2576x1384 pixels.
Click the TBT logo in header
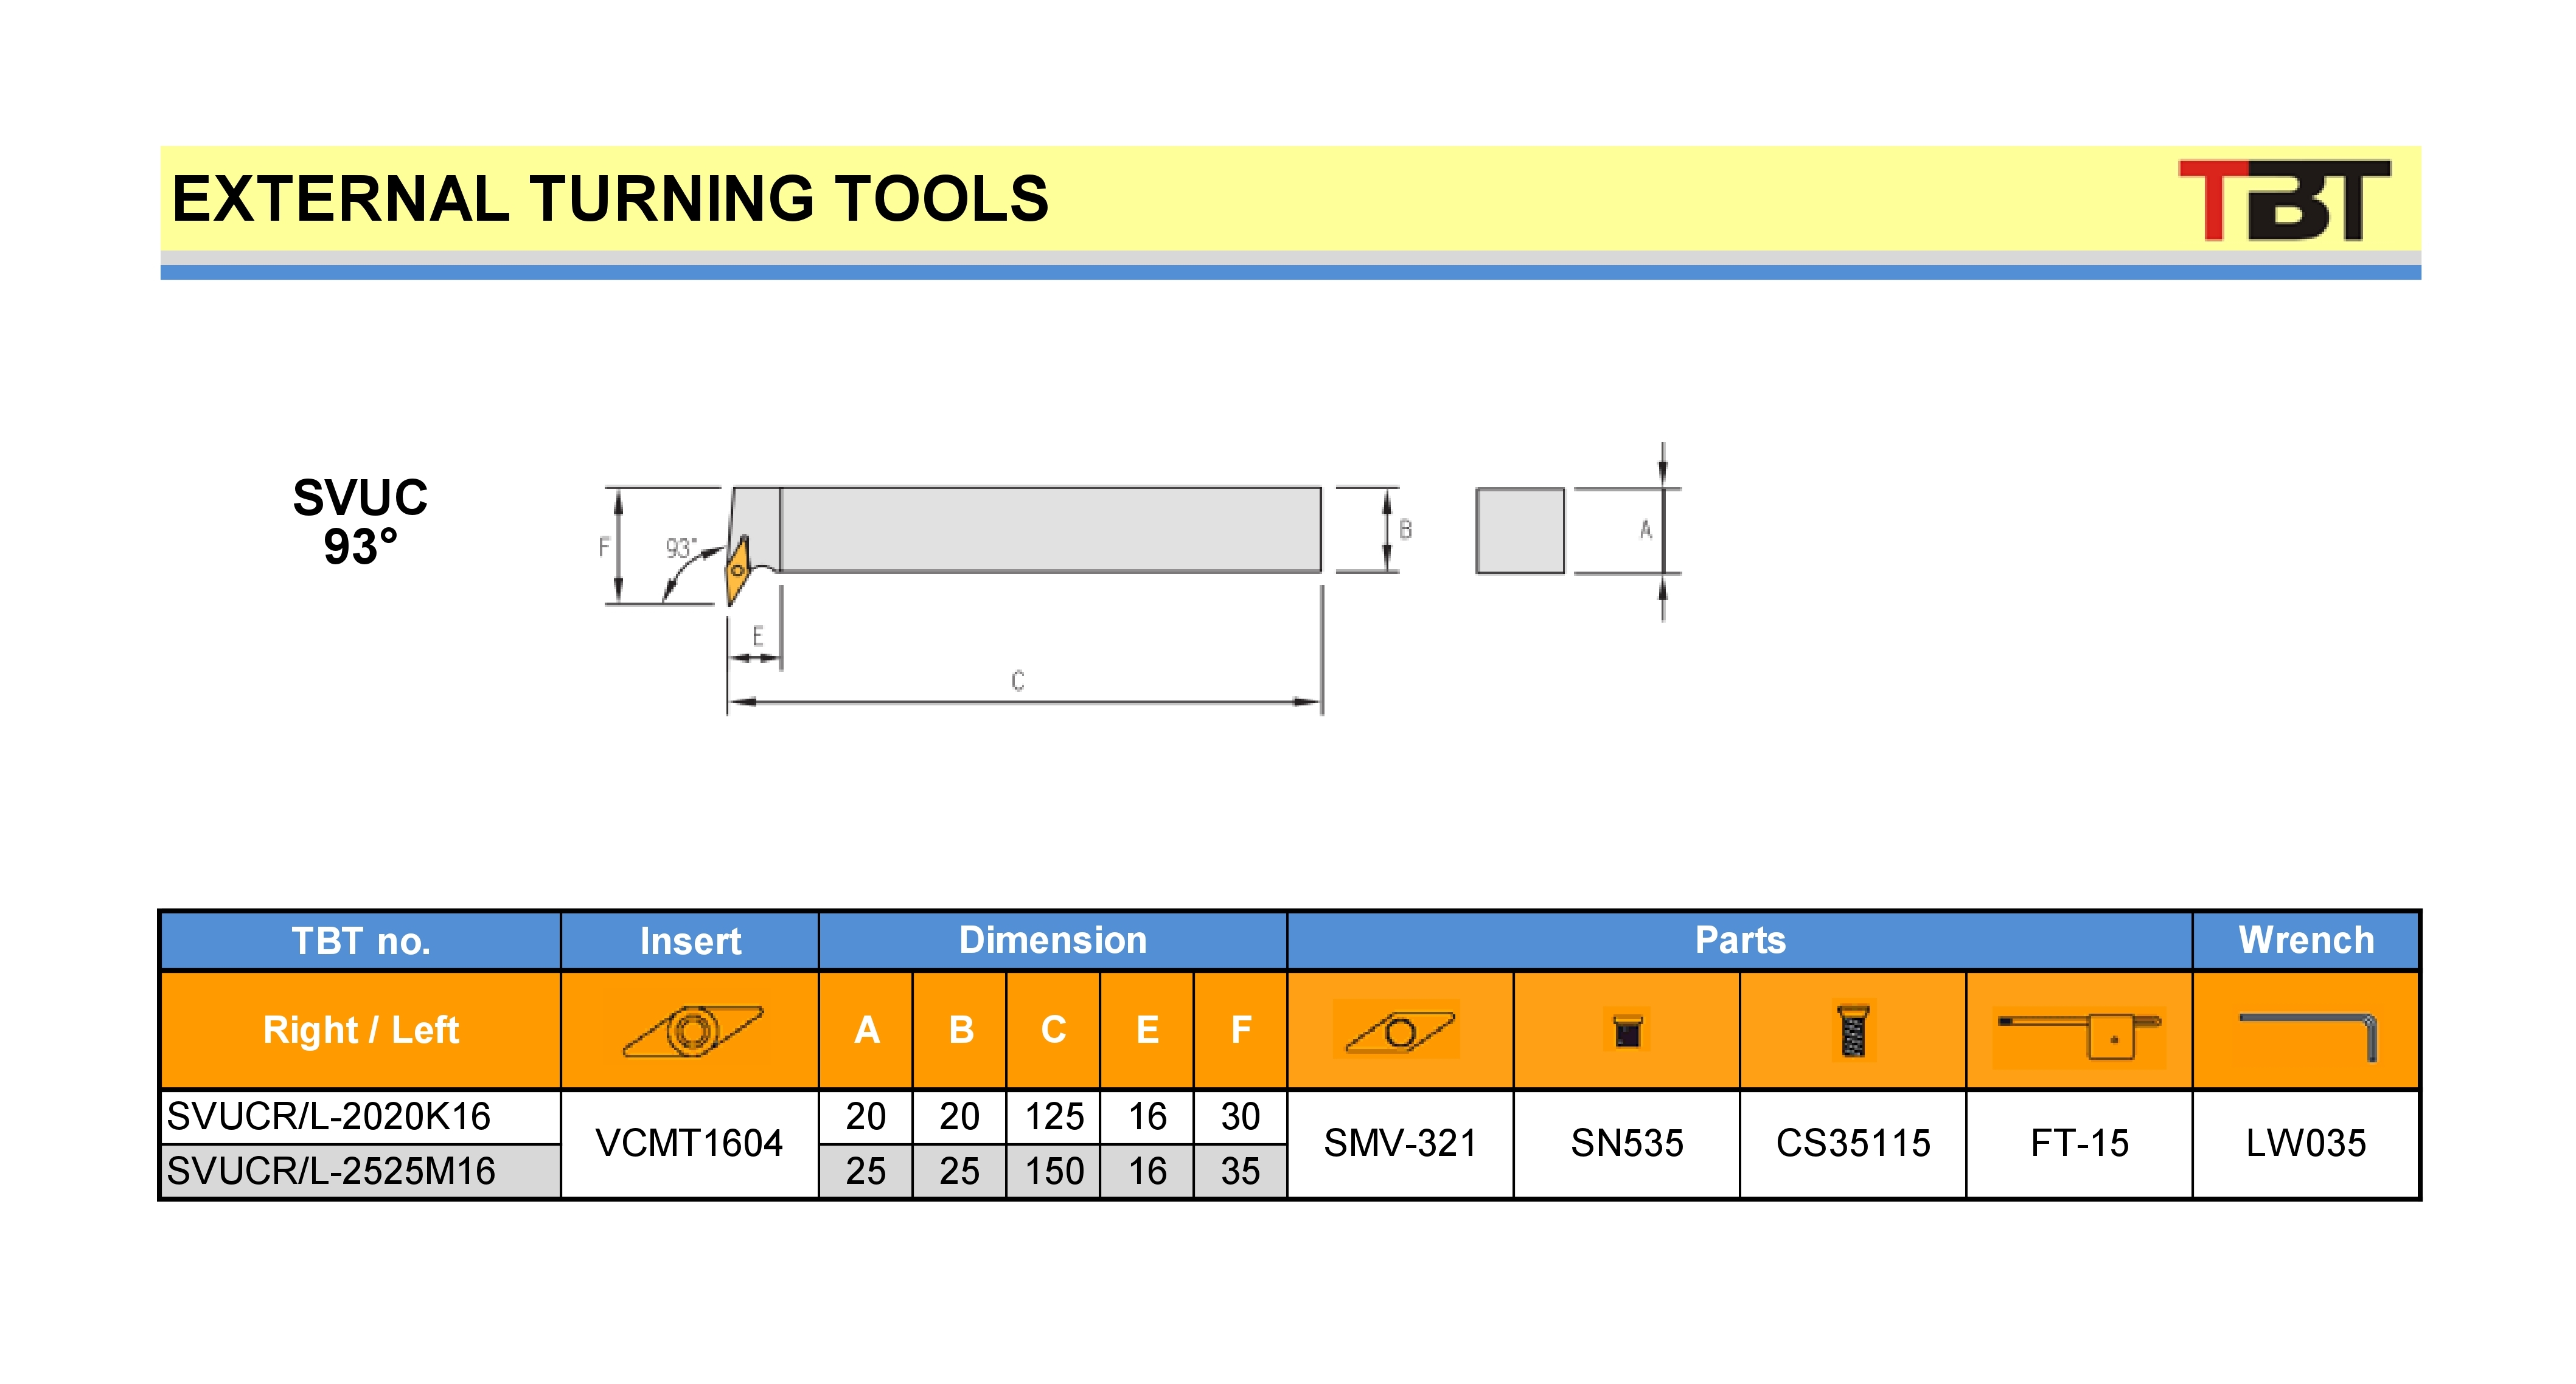(x=2284, y=200)
